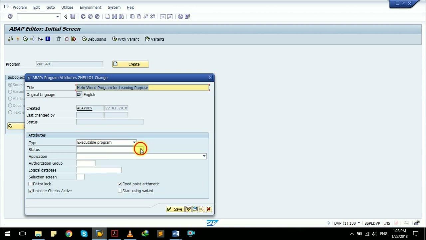
Task: Open the Edit menu
Action: click(x=37, y=7)
